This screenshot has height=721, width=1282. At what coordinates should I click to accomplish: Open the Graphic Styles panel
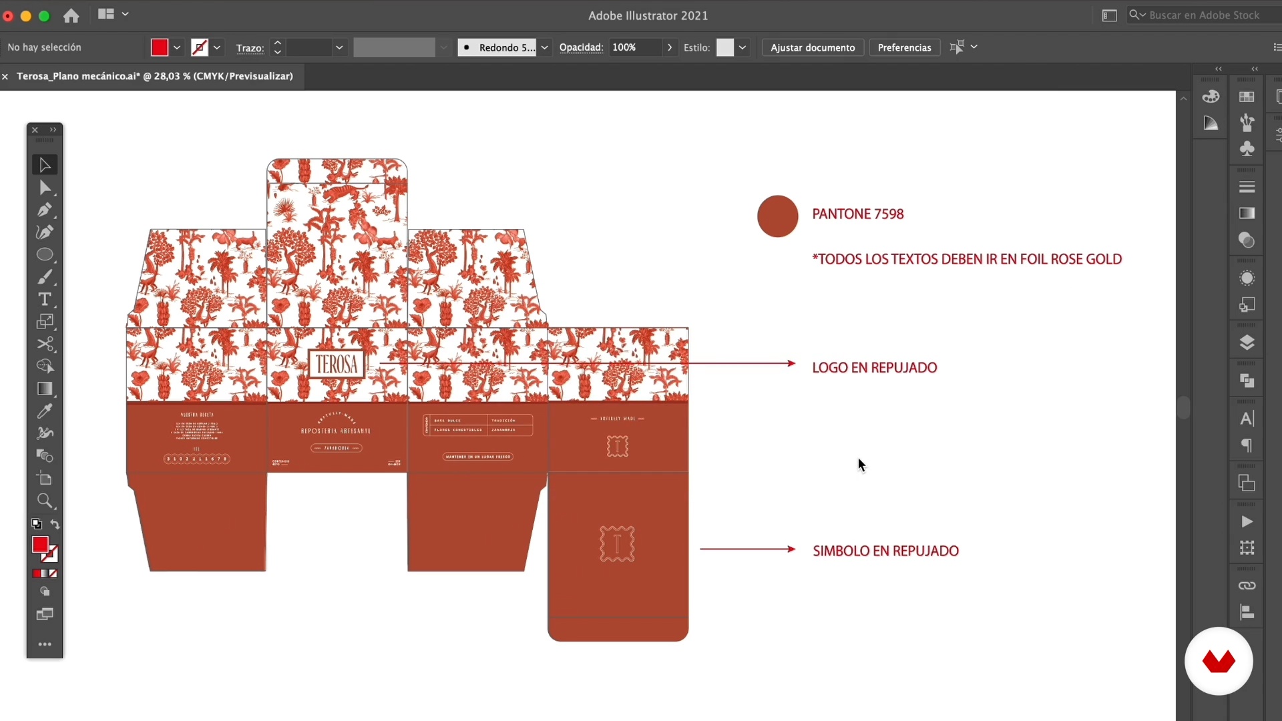click(x=1247, y=305)
